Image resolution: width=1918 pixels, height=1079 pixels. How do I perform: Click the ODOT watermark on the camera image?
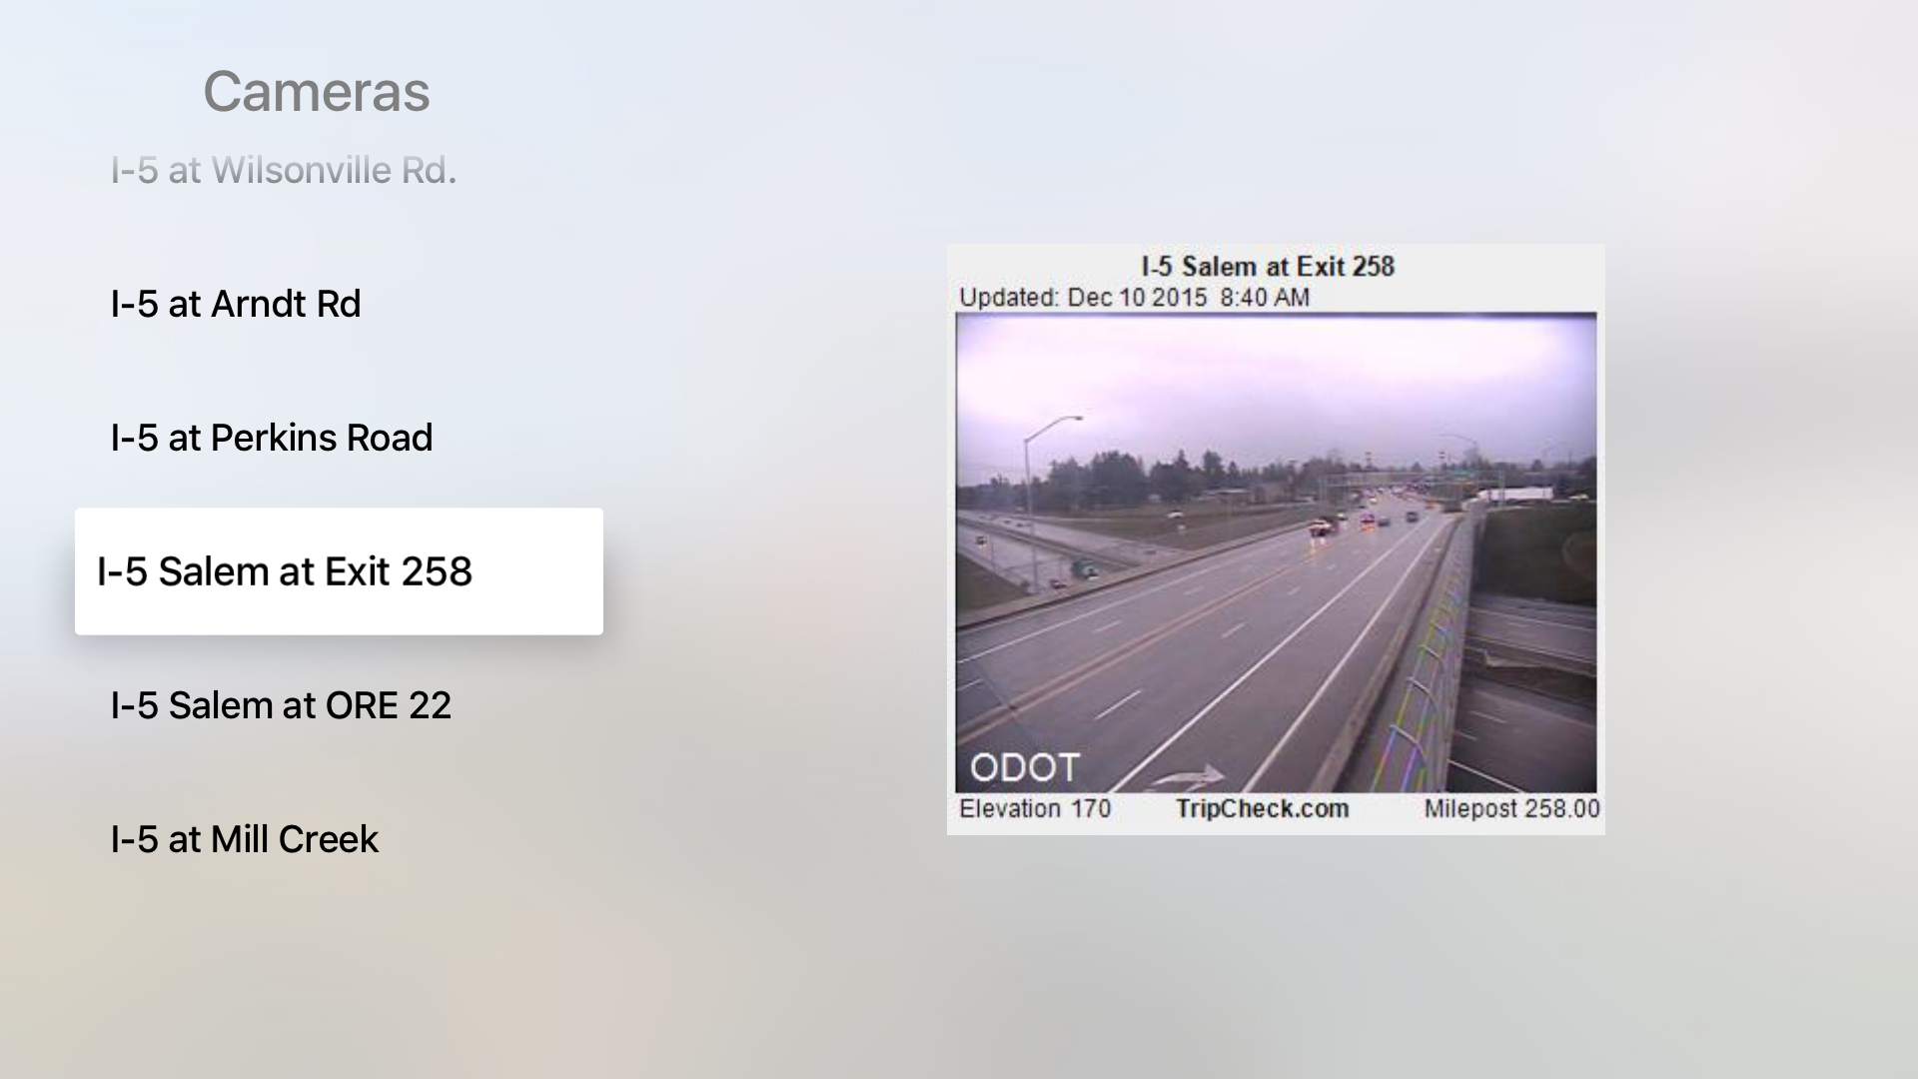click(x=1025, y=767)
